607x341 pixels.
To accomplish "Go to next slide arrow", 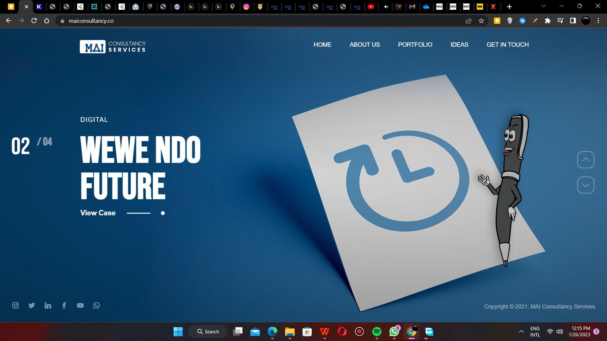I will [x=586, y=185].
